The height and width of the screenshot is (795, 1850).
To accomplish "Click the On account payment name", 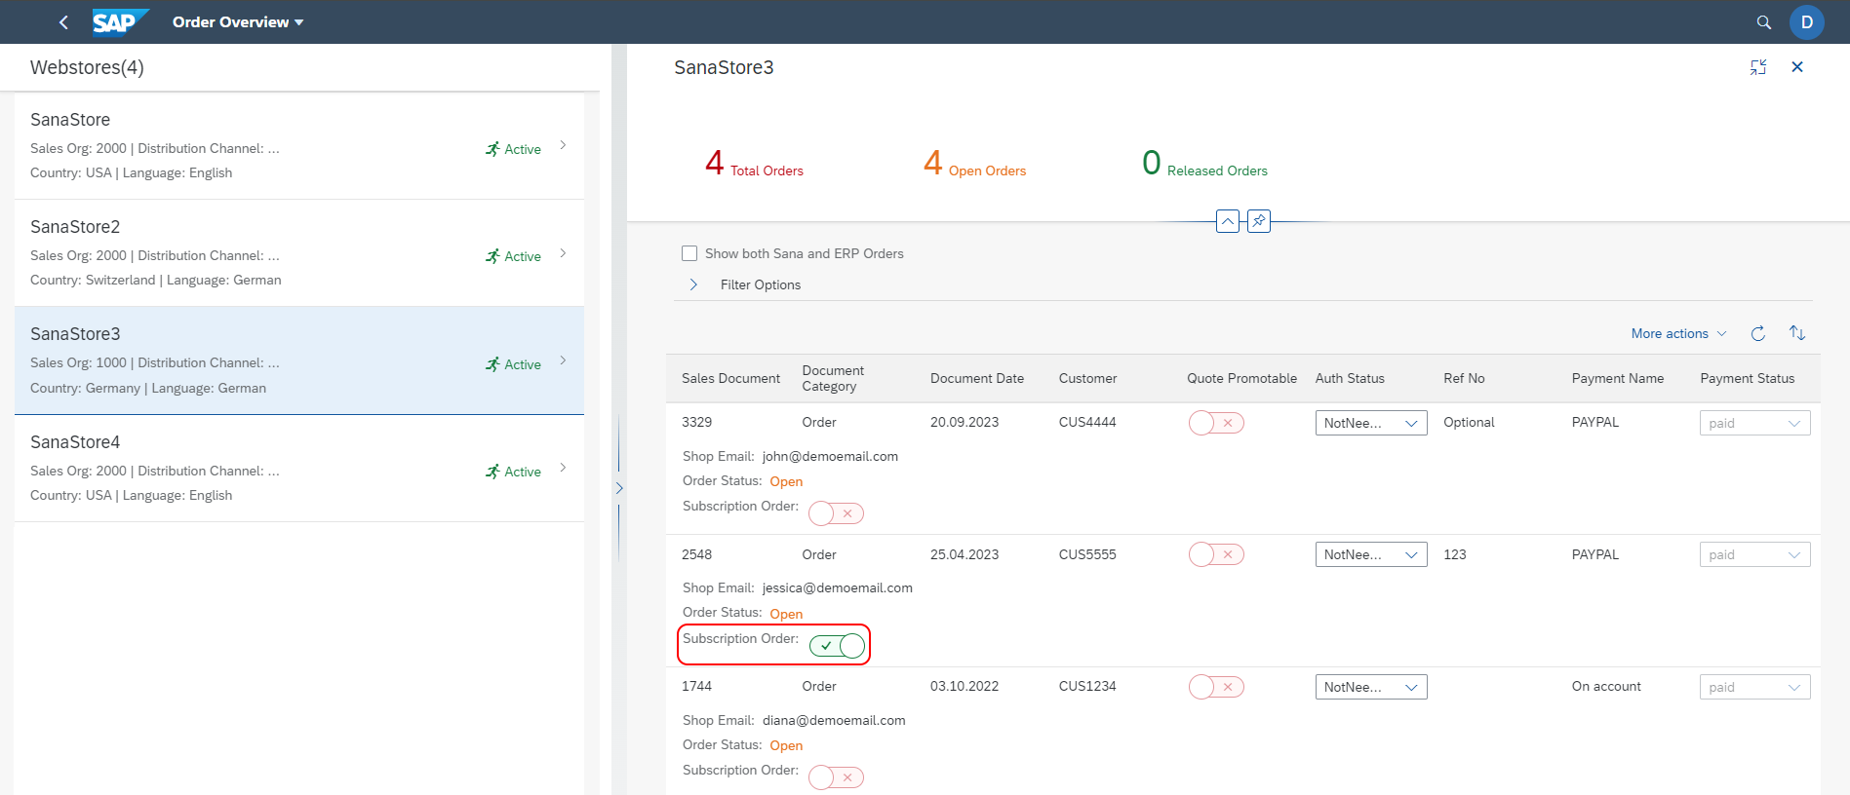I will coord(1606,686).
